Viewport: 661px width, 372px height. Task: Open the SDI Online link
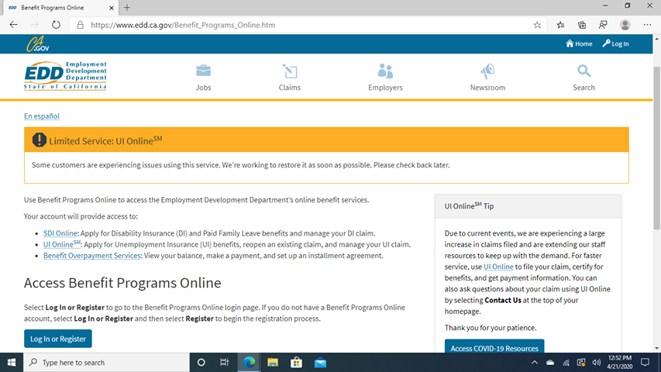pos(60,233)
